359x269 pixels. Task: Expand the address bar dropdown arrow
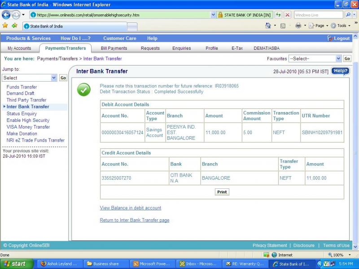(x=213, y=15)
